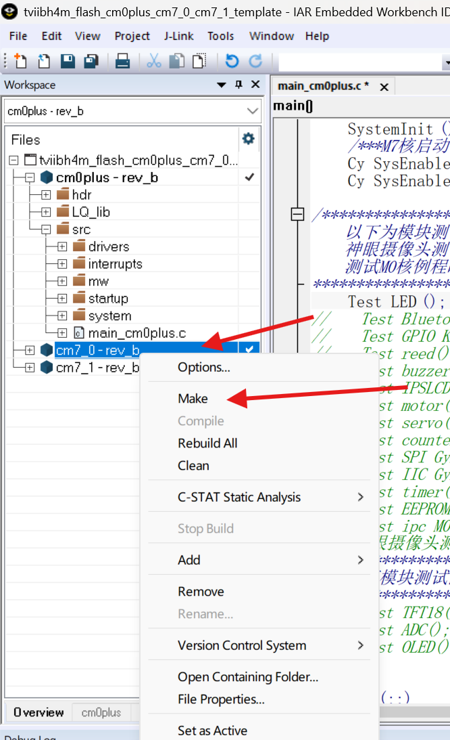Click the LQ_lib folder icon

[x=63, y=211]
